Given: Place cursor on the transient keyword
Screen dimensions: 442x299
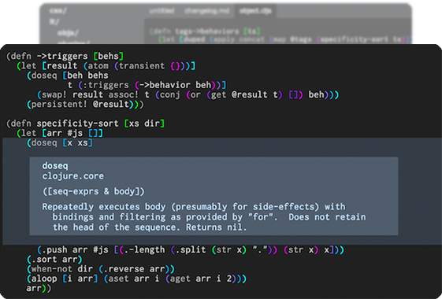Looking at the screenshot, I should point(142,65).
